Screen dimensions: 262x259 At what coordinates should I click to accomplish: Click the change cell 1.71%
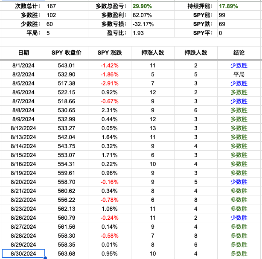coord(110,155)
